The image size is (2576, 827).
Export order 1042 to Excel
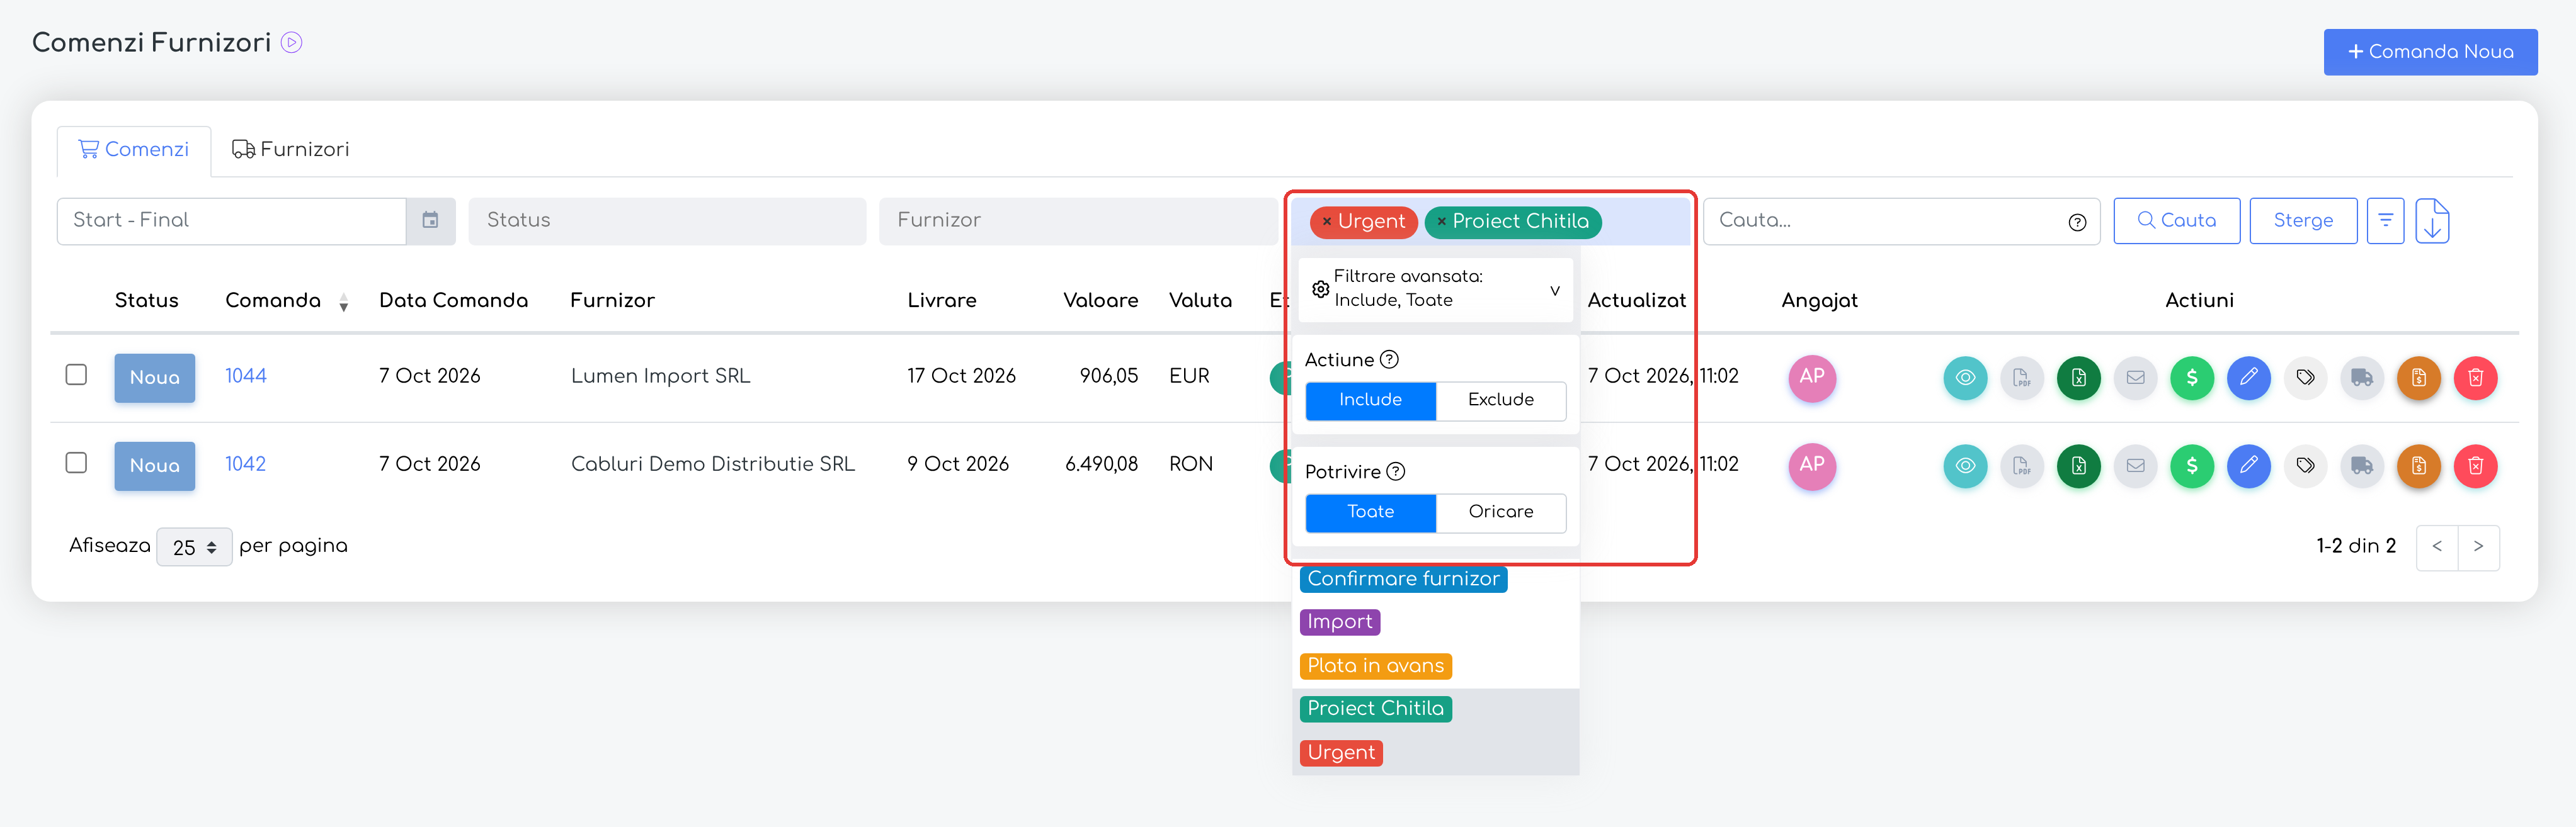tap(2079, 466)
